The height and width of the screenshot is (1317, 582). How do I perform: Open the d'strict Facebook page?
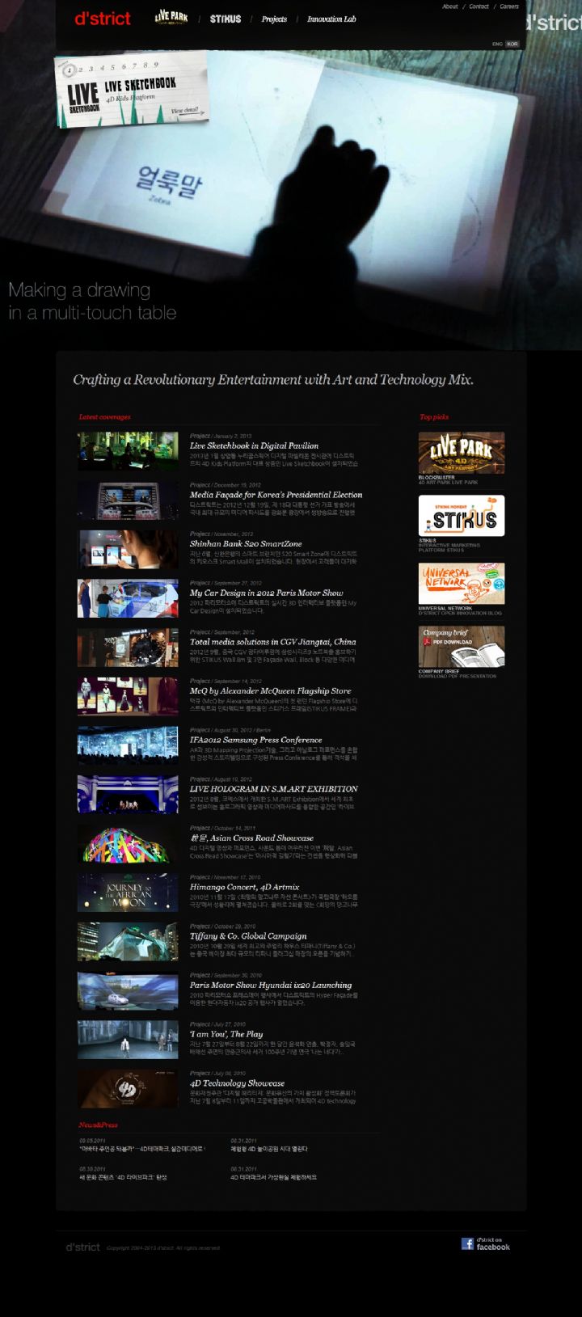click(x=486, y=1243)
